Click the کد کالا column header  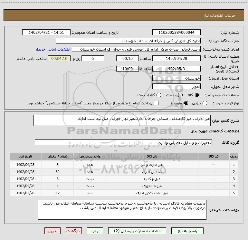point(214,157)
